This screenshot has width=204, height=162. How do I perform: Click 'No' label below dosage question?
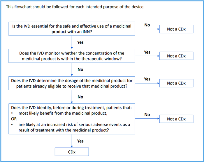[80, 97]
